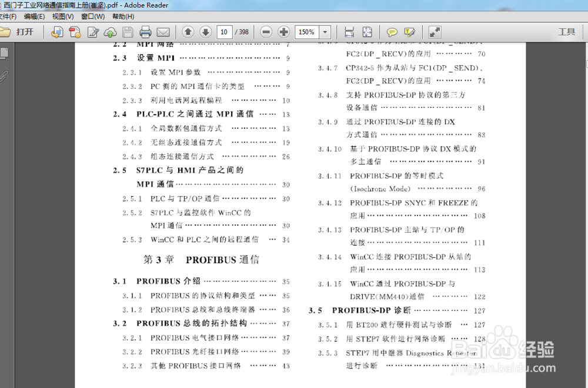This screenshot has width=588, height=388.
Task: Go to next page down arrow
Action: (205, 32)
